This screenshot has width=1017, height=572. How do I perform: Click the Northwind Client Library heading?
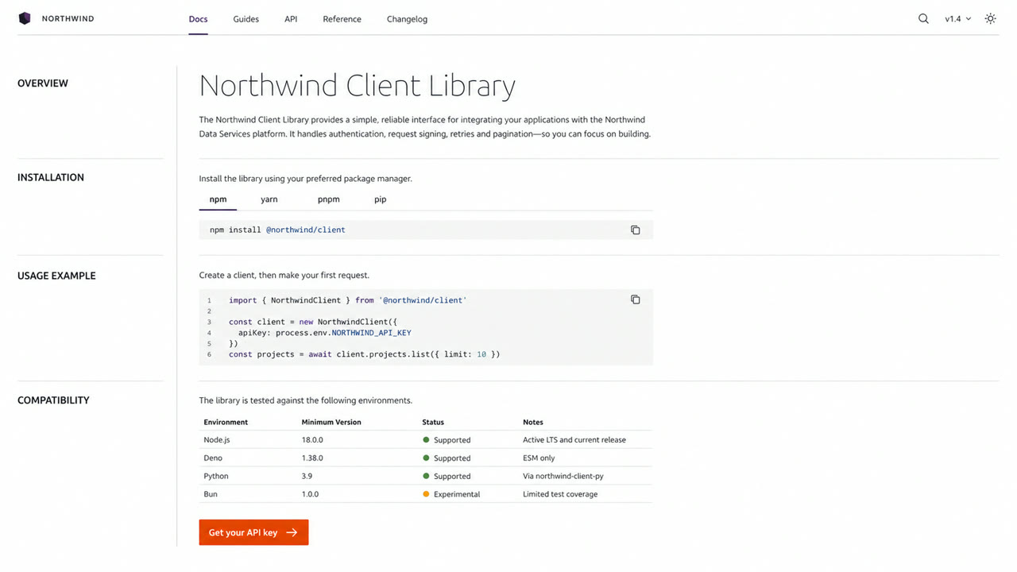(358, 86)
